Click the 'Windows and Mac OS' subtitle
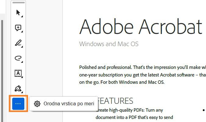Viewport: 206px width, 122px height. (x=109, y=44)
